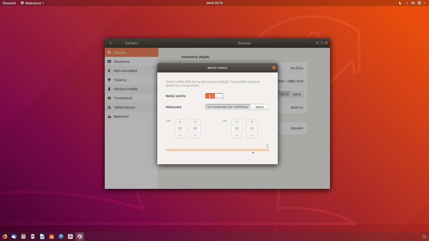Open Myš a touchpad settings in the sidebar
Image resolution: width=429 pixels, height=241 pixels.
pyautogui.click(x=125, y=71)
